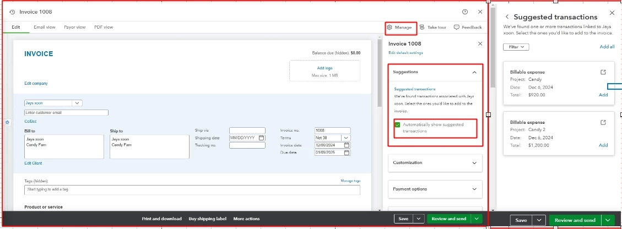Open the Filter dropdown in Suggested transactions
Image resolution: width=622 pixels, height=229 pixels.
coord(516,47)
